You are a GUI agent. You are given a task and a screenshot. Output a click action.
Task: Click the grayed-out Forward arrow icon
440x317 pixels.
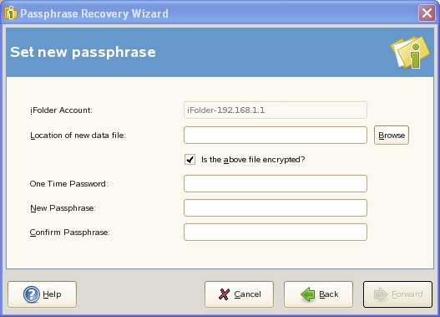381,294
